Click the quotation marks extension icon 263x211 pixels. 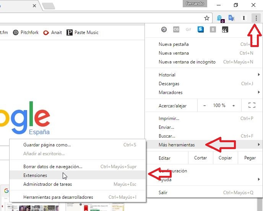[225, 29]
